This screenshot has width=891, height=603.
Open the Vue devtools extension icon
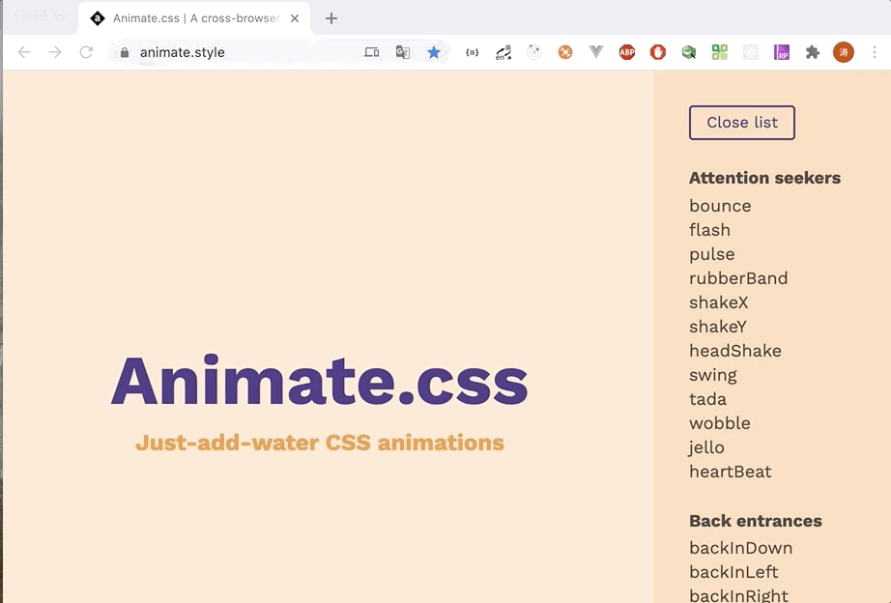click(596, 52)
